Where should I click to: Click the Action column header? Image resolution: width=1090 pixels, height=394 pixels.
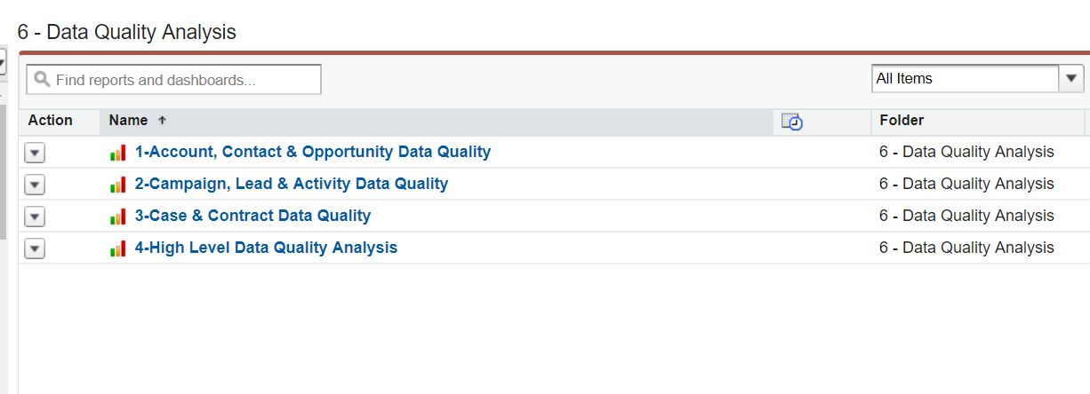click(50, 121)
